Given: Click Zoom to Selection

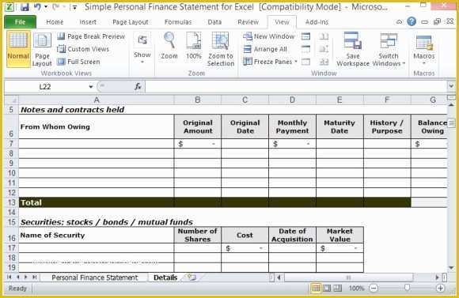Looking at the screenshot, I should (x=221, y=49).
